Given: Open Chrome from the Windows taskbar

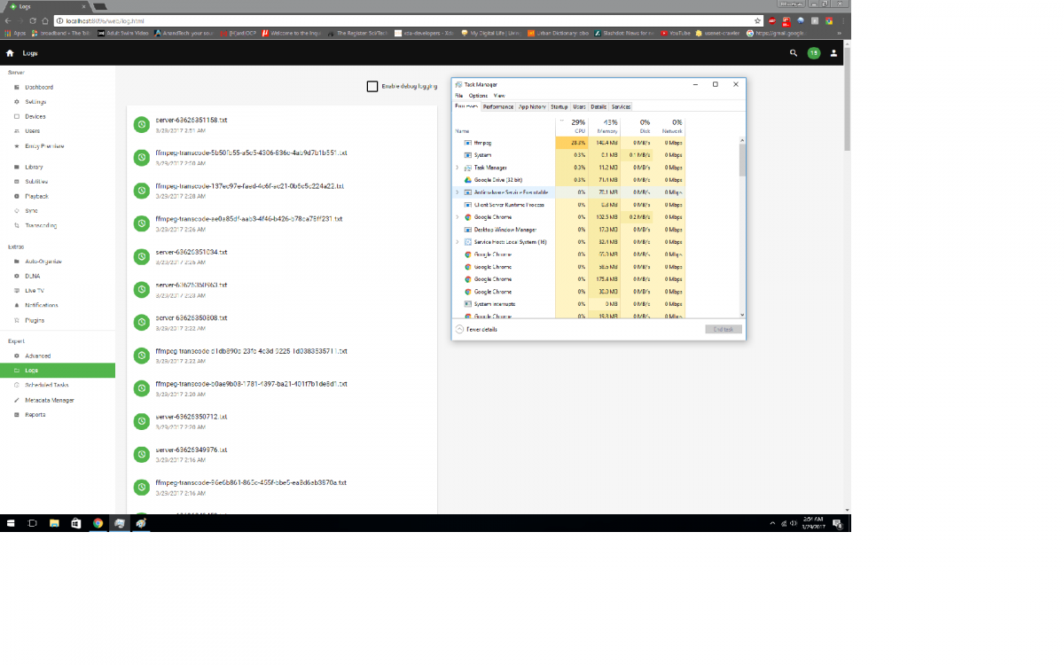Looking at the screenshot, I should [x=98, y=523].
